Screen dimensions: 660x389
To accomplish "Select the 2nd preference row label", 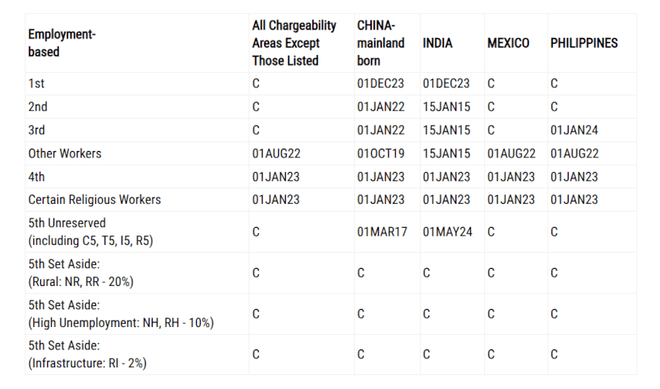I will coord(37,106).
